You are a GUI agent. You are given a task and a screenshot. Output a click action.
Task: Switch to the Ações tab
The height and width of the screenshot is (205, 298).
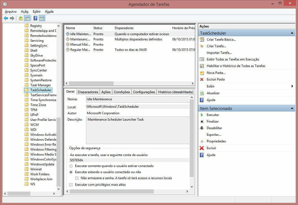106,92
